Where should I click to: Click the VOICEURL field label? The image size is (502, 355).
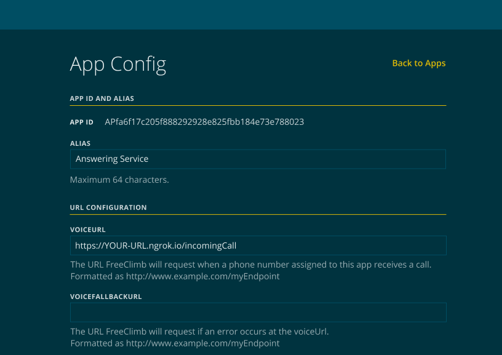click(88, 229)
